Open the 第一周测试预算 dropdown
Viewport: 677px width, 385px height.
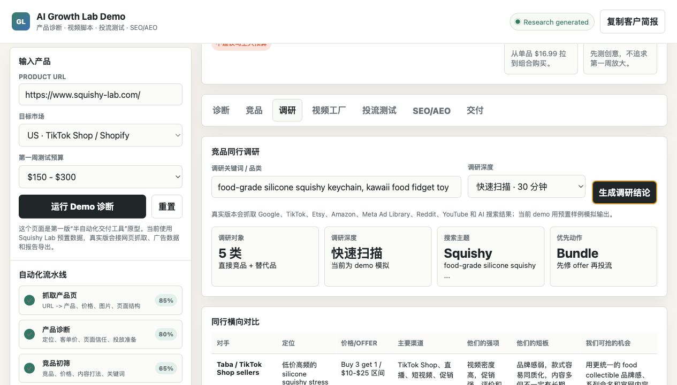[101, 177]
